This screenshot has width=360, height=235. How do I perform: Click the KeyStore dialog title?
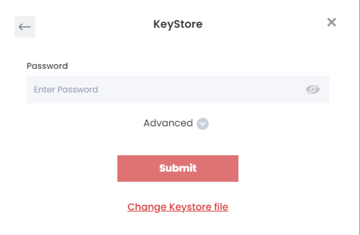click(178, 24)
